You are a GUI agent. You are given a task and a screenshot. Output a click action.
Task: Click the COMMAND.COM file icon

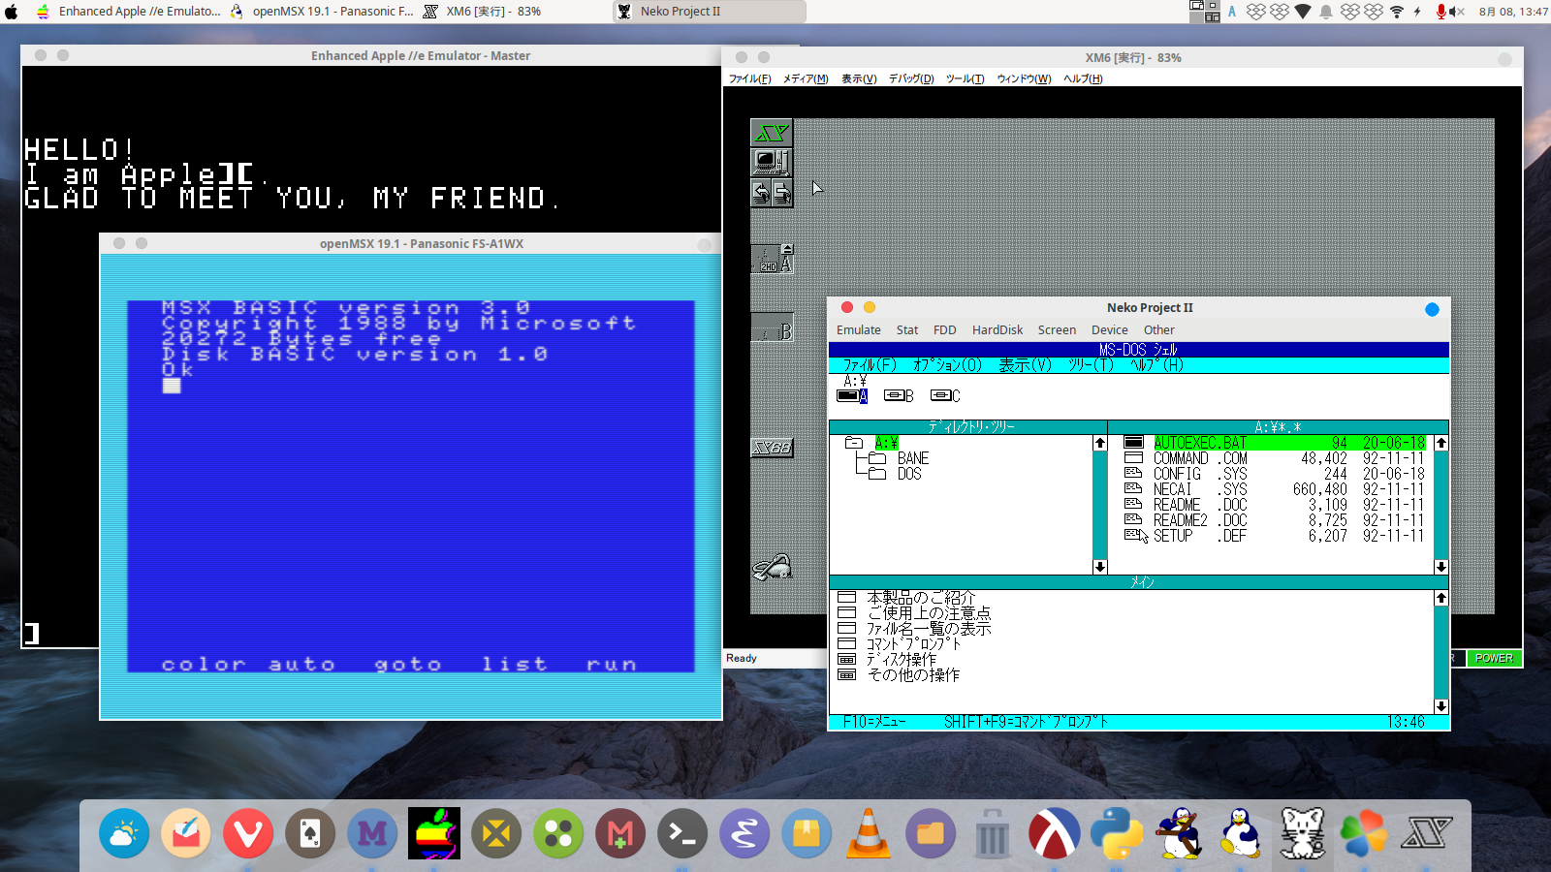1133,458
